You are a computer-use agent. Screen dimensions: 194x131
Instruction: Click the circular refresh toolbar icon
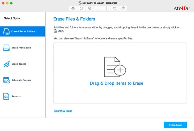click(81, 8)
